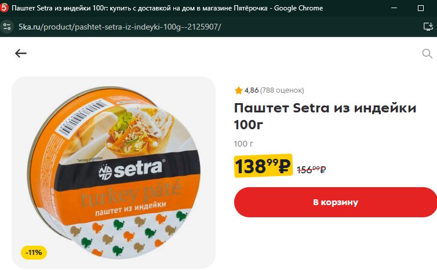Minimize the Chrome window
The width and height of the screenshot is (437, 270).
click(x=394, y=8)
